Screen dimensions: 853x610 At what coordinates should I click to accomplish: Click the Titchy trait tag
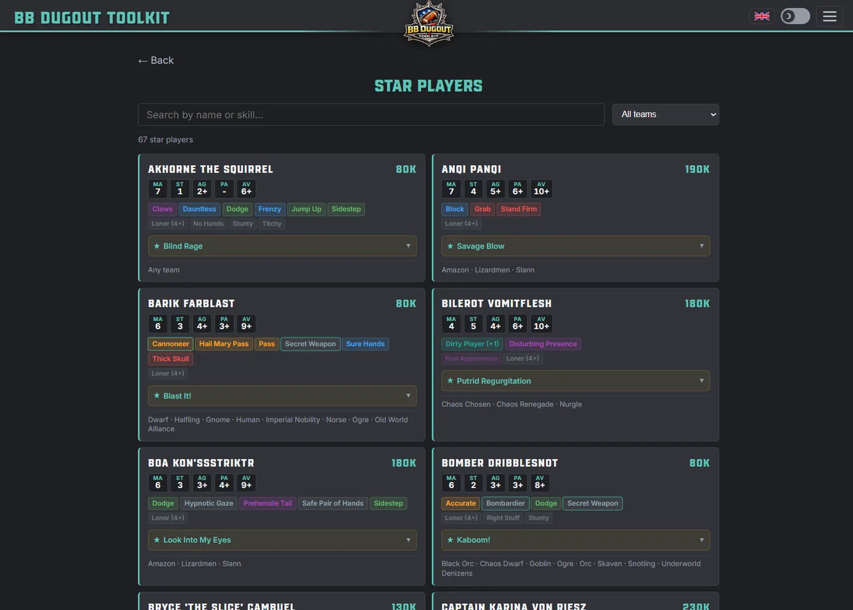click(272, 224)
